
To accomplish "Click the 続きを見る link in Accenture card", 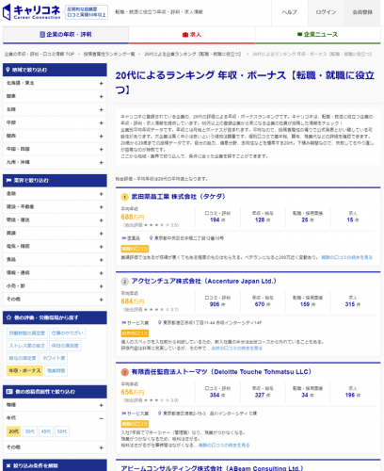I will click(x=236, y=349).
